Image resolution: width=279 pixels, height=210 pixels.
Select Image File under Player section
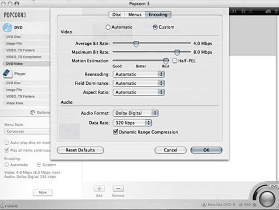click(26, 90)
